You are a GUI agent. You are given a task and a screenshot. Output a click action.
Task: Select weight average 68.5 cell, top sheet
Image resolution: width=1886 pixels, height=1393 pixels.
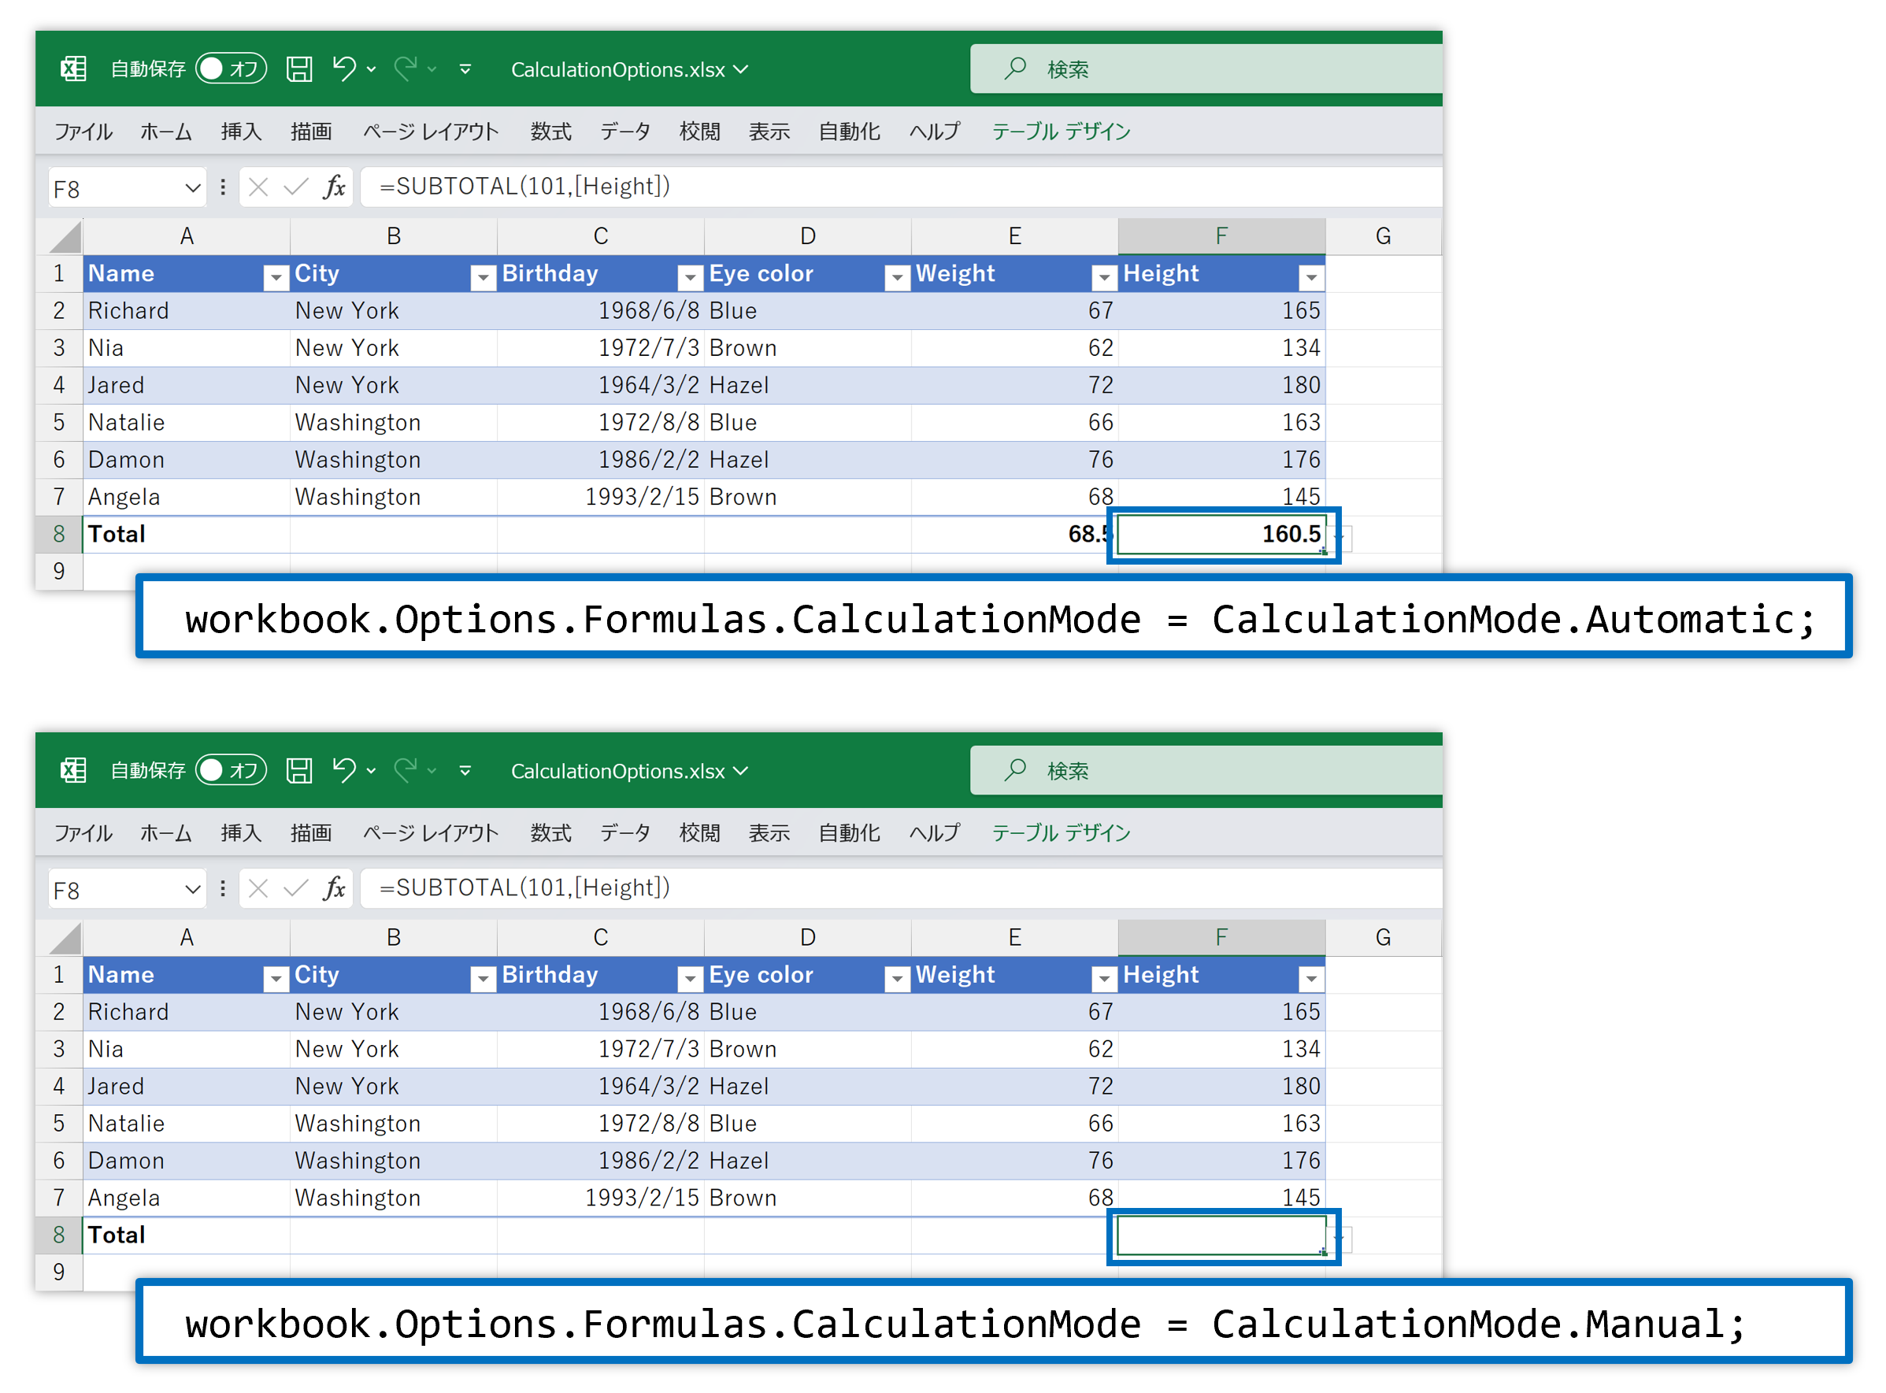[x=1015, y=535]
